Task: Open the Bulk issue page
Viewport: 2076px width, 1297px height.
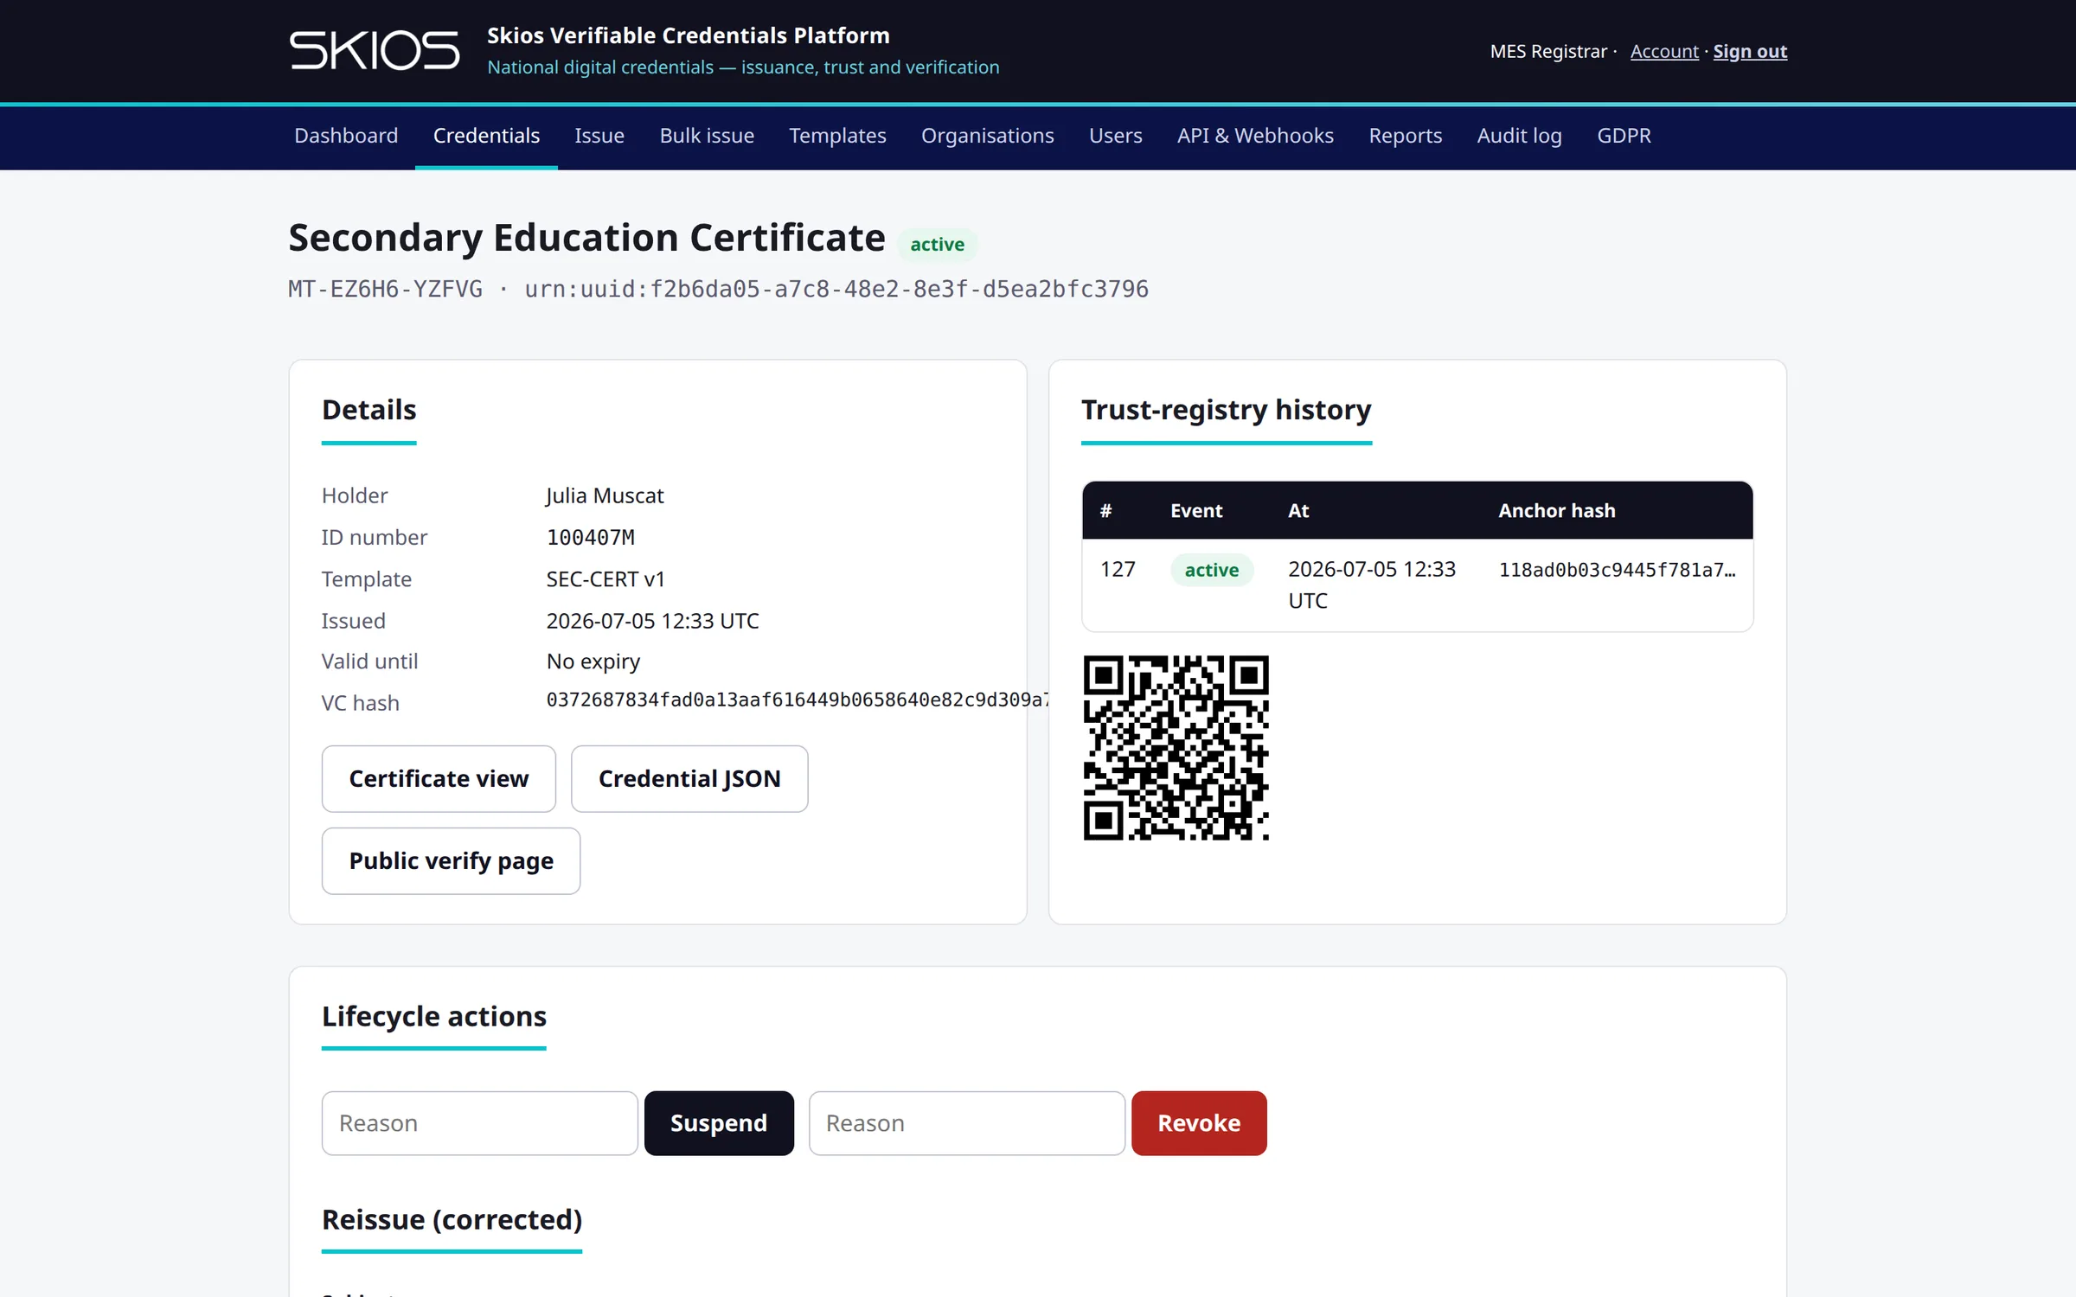Action: pos(707,136)
